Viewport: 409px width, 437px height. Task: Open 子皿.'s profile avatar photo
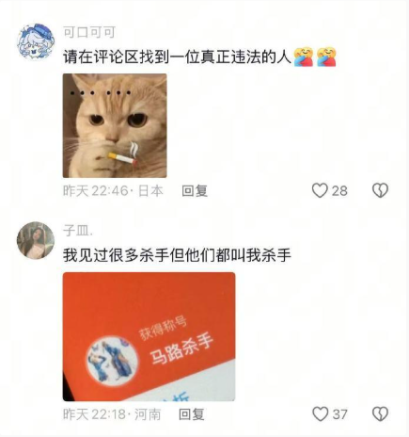[36, 240]
